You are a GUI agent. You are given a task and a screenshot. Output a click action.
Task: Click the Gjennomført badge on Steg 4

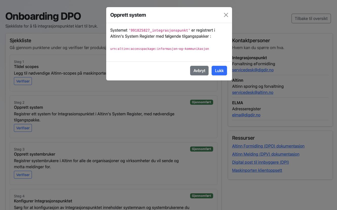201,196
